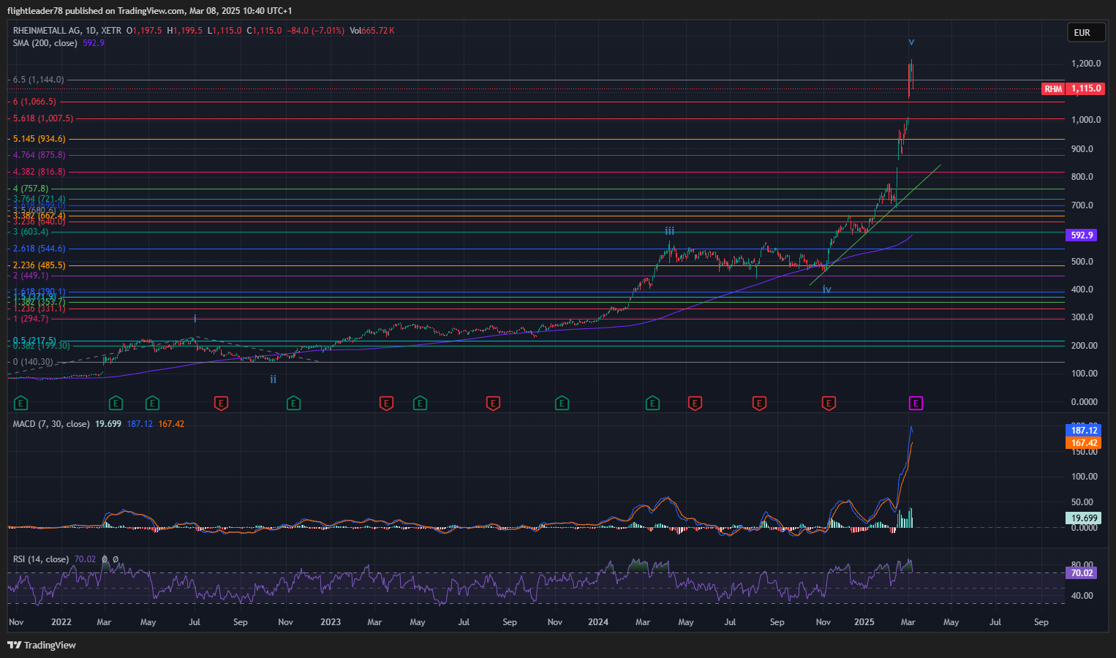Click the 1,000.0 price axis tick
The width and height of the screenshot is (1116, 658).
pos(1086,120)
